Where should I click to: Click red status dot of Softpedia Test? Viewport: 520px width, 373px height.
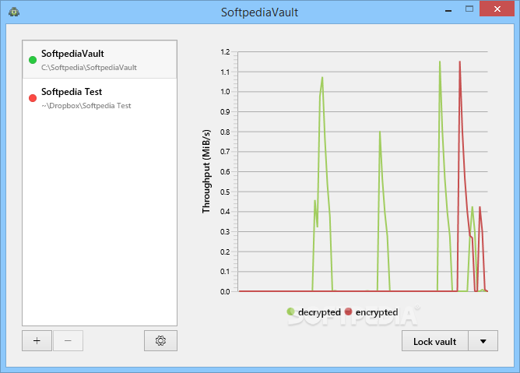point(33,98)
